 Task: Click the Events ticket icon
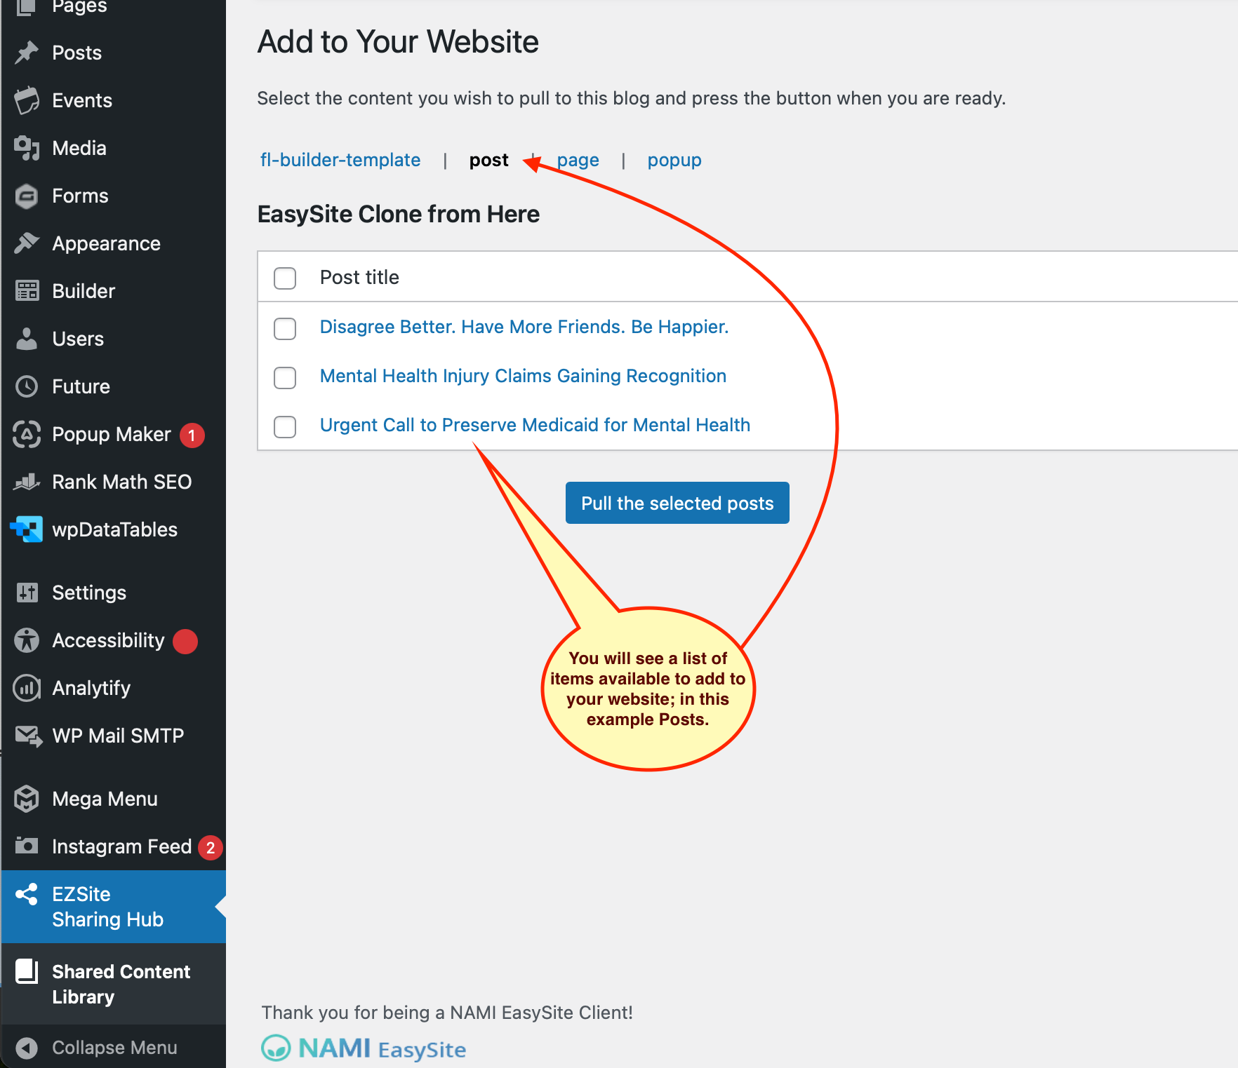point(27,100)
